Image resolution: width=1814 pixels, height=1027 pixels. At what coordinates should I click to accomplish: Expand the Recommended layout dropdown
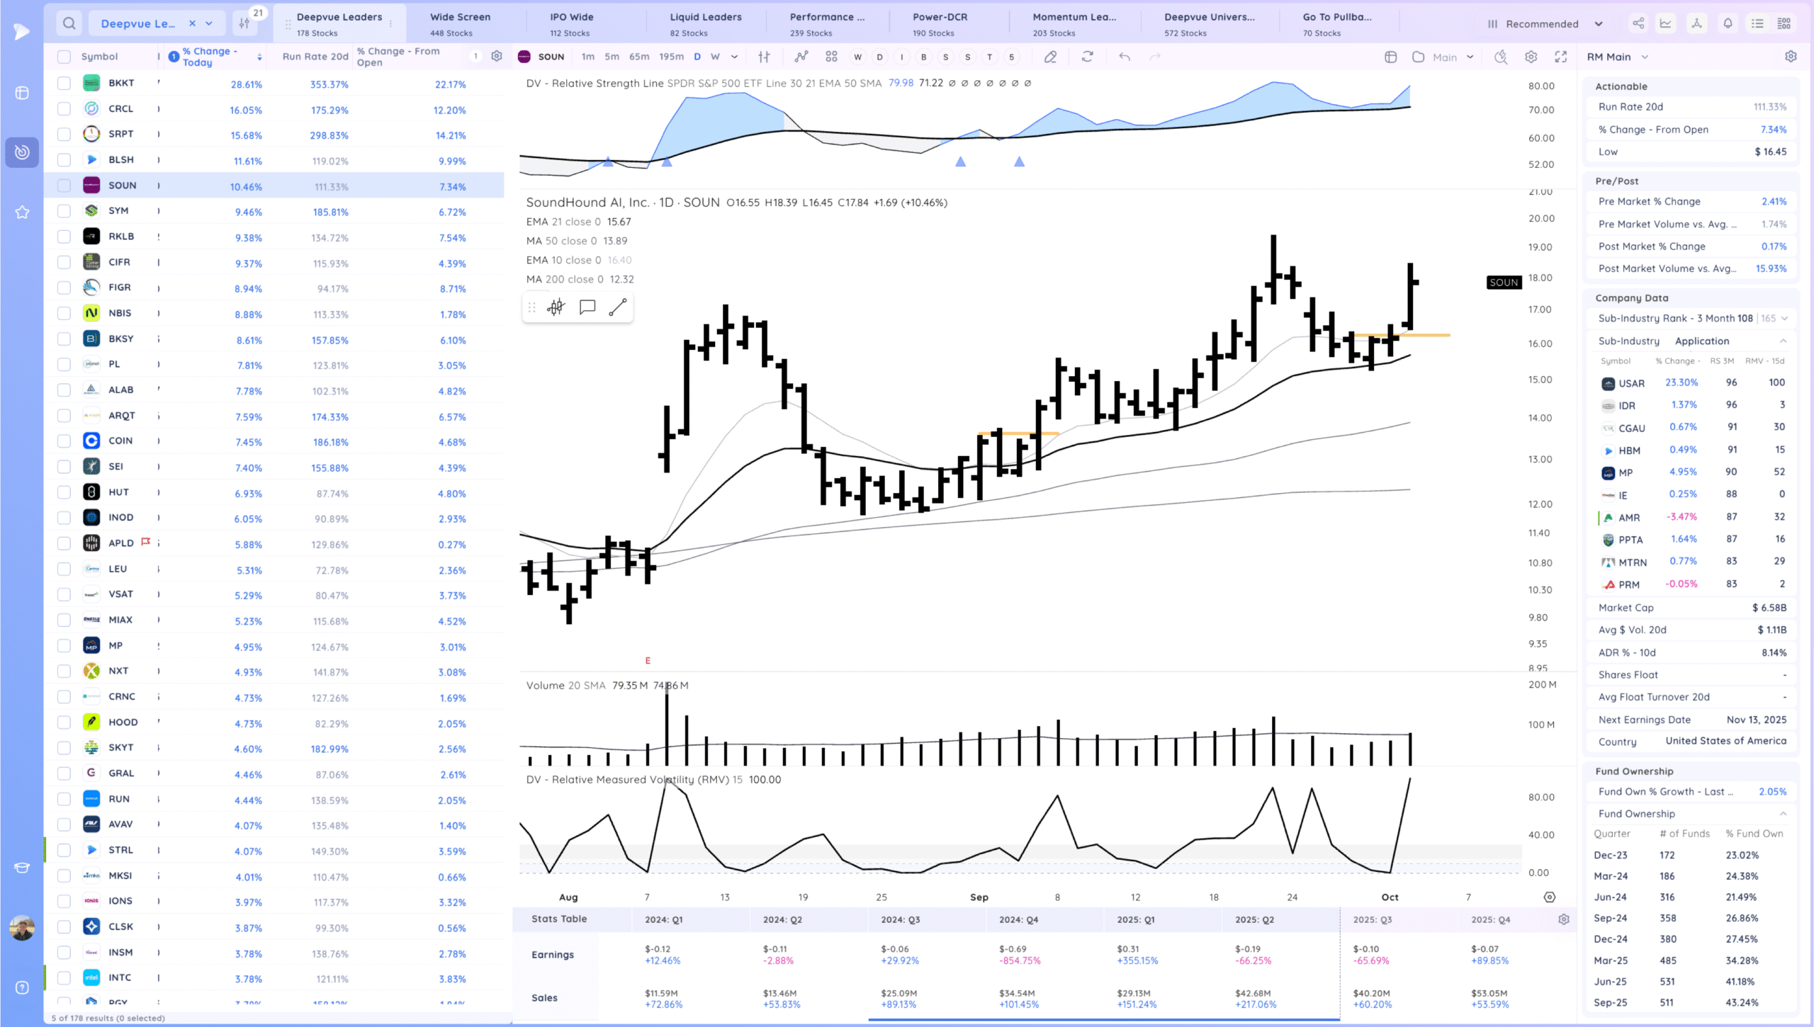(x=1599, y=23)
